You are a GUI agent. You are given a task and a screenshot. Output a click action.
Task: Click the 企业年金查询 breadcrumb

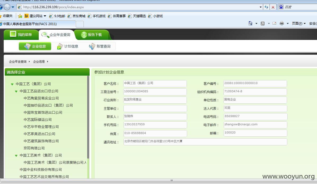[x=18, y=62]
